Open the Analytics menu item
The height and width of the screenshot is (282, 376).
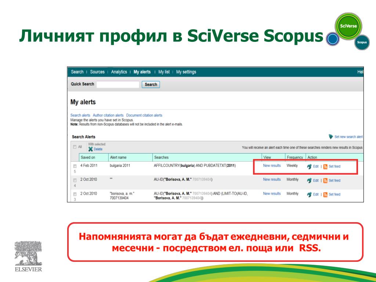coord(119,72)
